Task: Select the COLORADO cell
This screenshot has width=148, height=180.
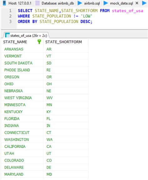Action: (x=22, y=160)
